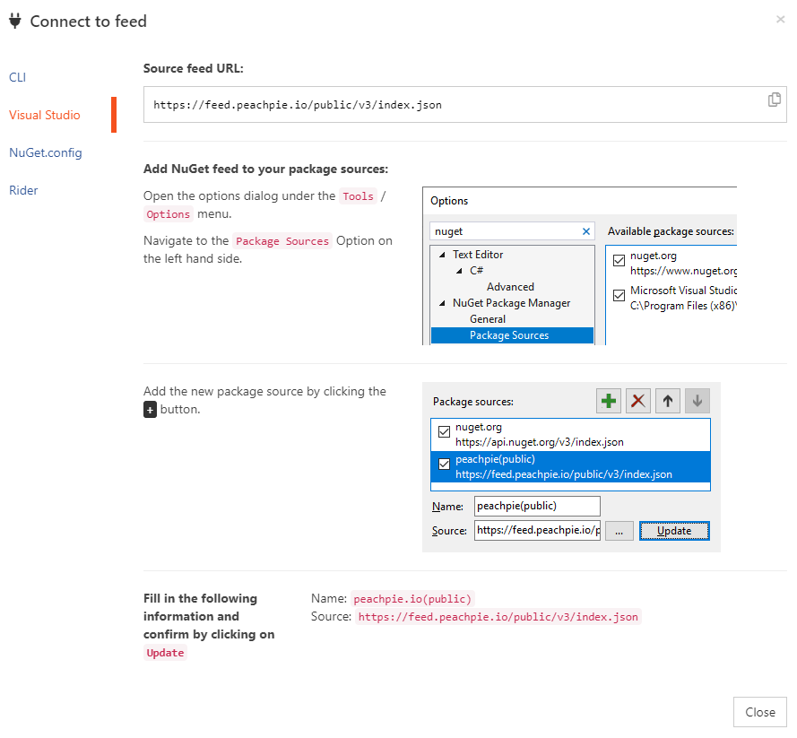Viewport: 797px width, 738px height.
Task: Click the plug icon beside Connect to feed
Action: pyautogui.click(x=15, y=21)
